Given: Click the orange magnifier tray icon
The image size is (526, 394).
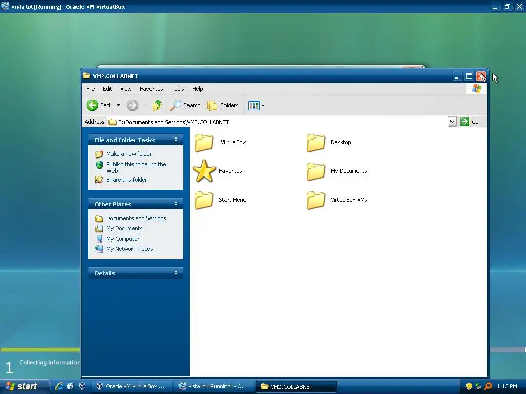Looking at the screenshot, I should 488,386.
